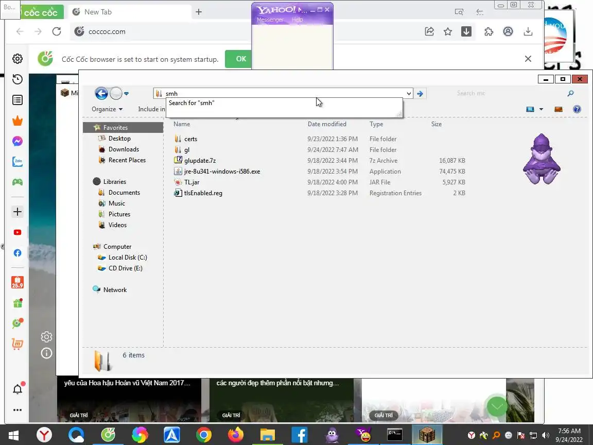Open Downloads in the navigation pane
This screenshot has width=593, height=445.
click(124, 149)
